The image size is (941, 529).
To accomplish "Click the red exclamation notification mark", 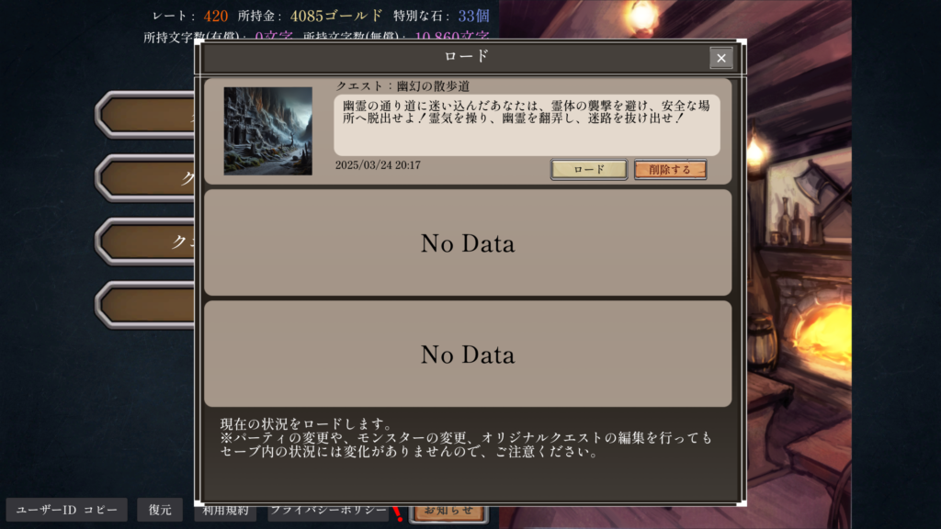I will (397, 513).
